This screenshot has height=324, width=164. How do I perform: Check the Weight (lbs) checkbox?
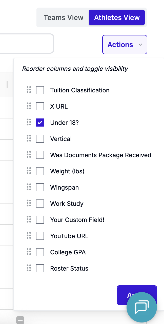[40, 171]
